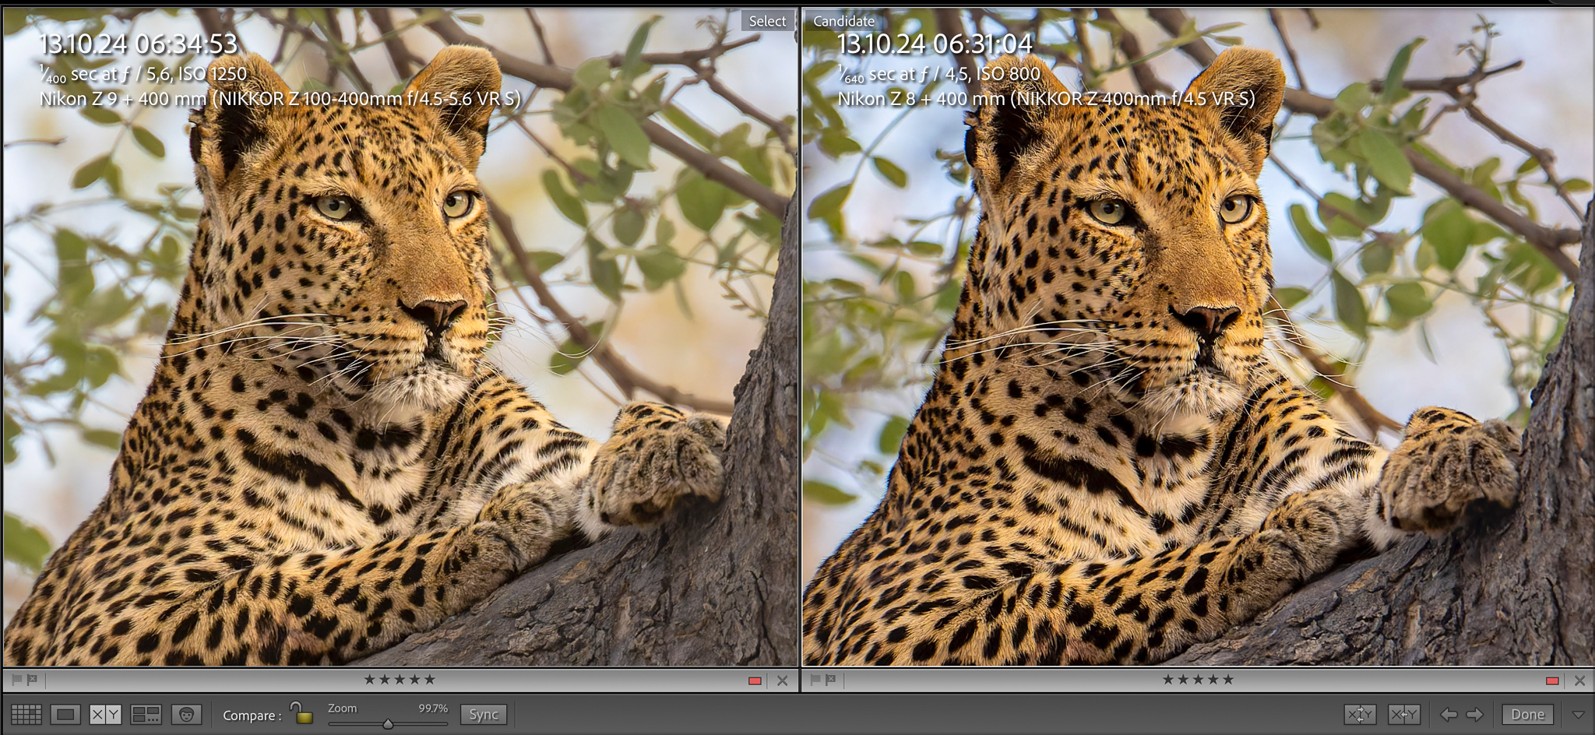Adjust the Zoom slider handle
Viewport: 1595px width, 735px height.
click(388, 723)
